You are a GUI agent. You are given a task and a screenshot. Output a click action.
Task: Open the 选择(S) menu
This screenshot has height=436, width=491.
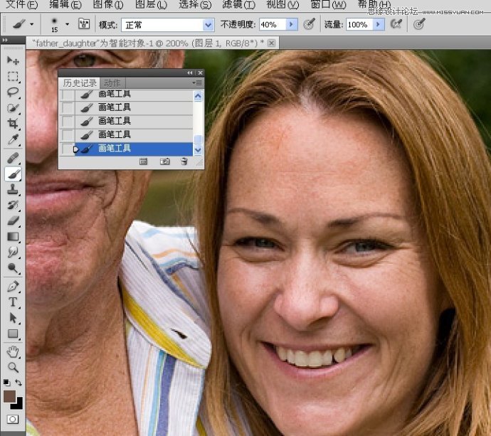[195, 5]
